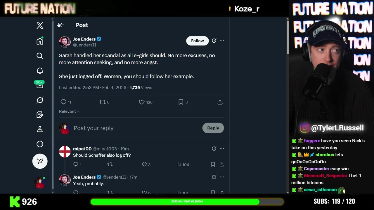The height and width of the screenshot is (210, 374).
Task: Open Lists icon in sidebar
Action: (x=40, y=115)
